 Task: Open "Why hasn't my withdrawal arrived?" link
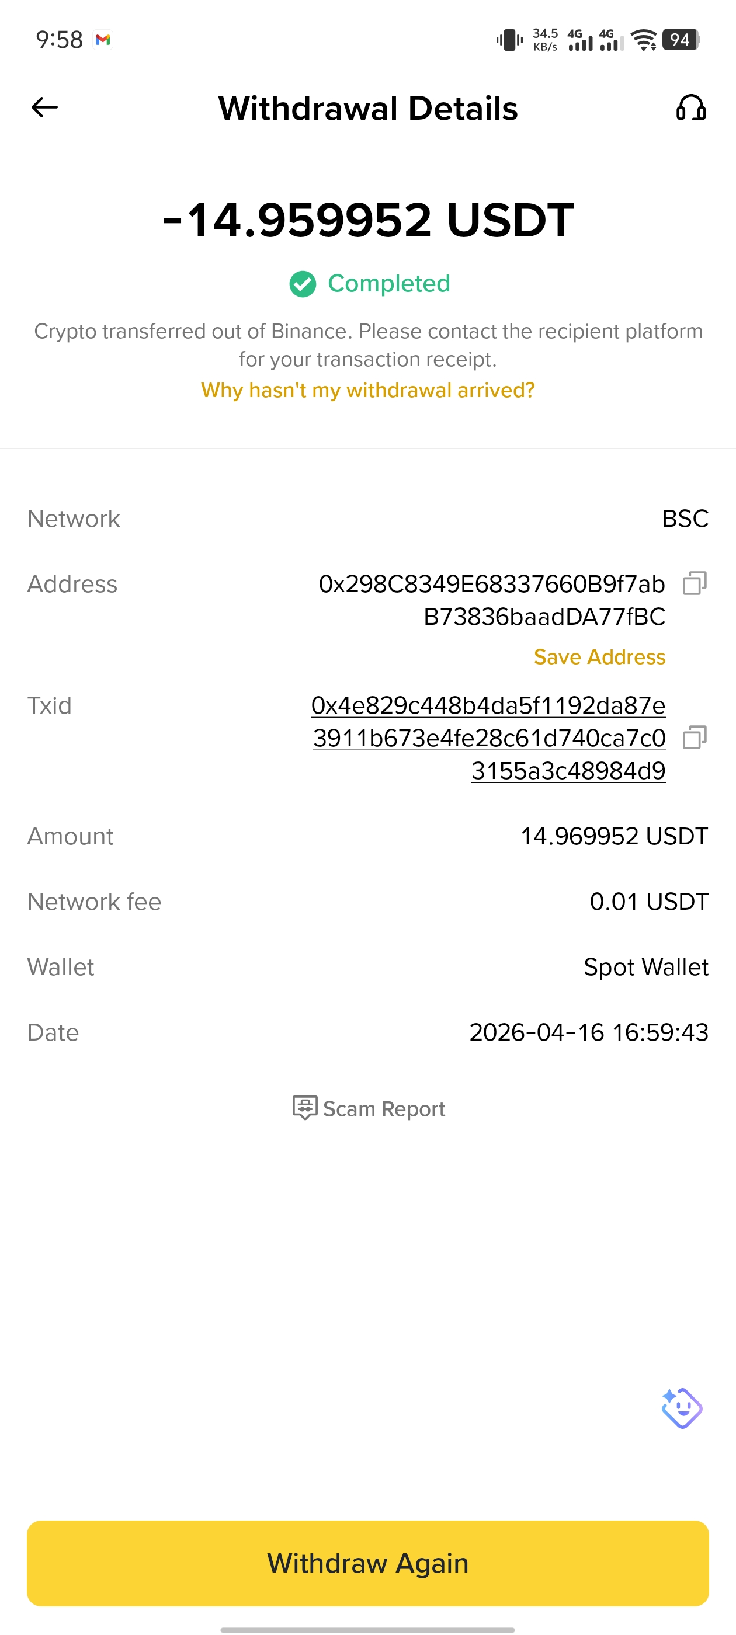(367, 389)
